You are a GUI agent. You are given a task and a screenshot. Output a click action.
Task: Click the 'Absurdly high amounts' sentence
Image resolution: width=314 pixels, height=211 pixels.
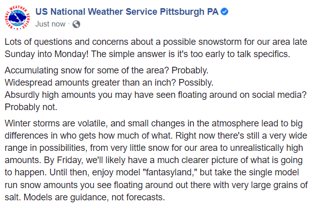point(156,95)
